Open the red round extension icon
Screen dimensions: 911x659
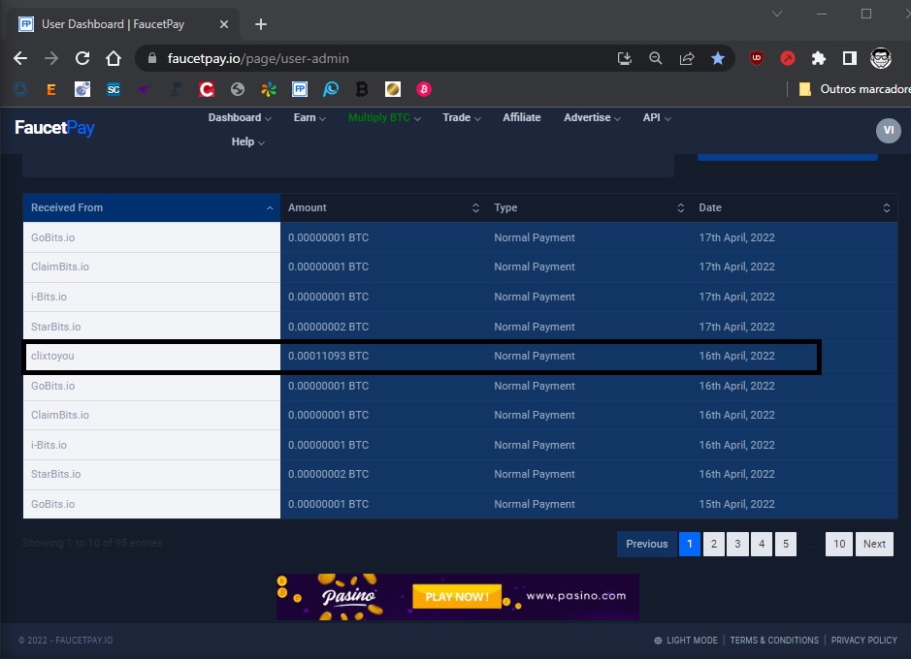(x=788, y=58)
